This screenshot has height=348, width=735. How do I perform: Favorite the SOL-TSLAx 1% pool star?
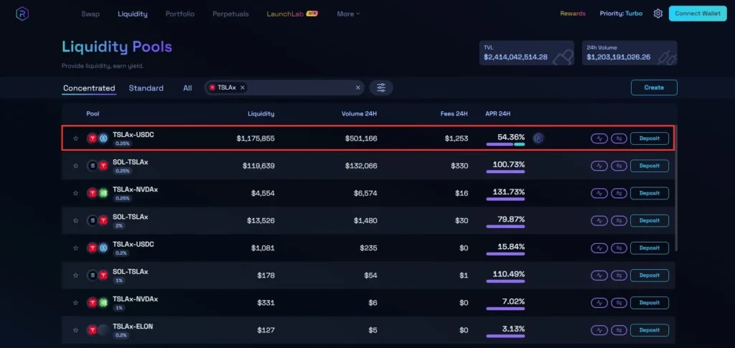click(x=75, y=276)
